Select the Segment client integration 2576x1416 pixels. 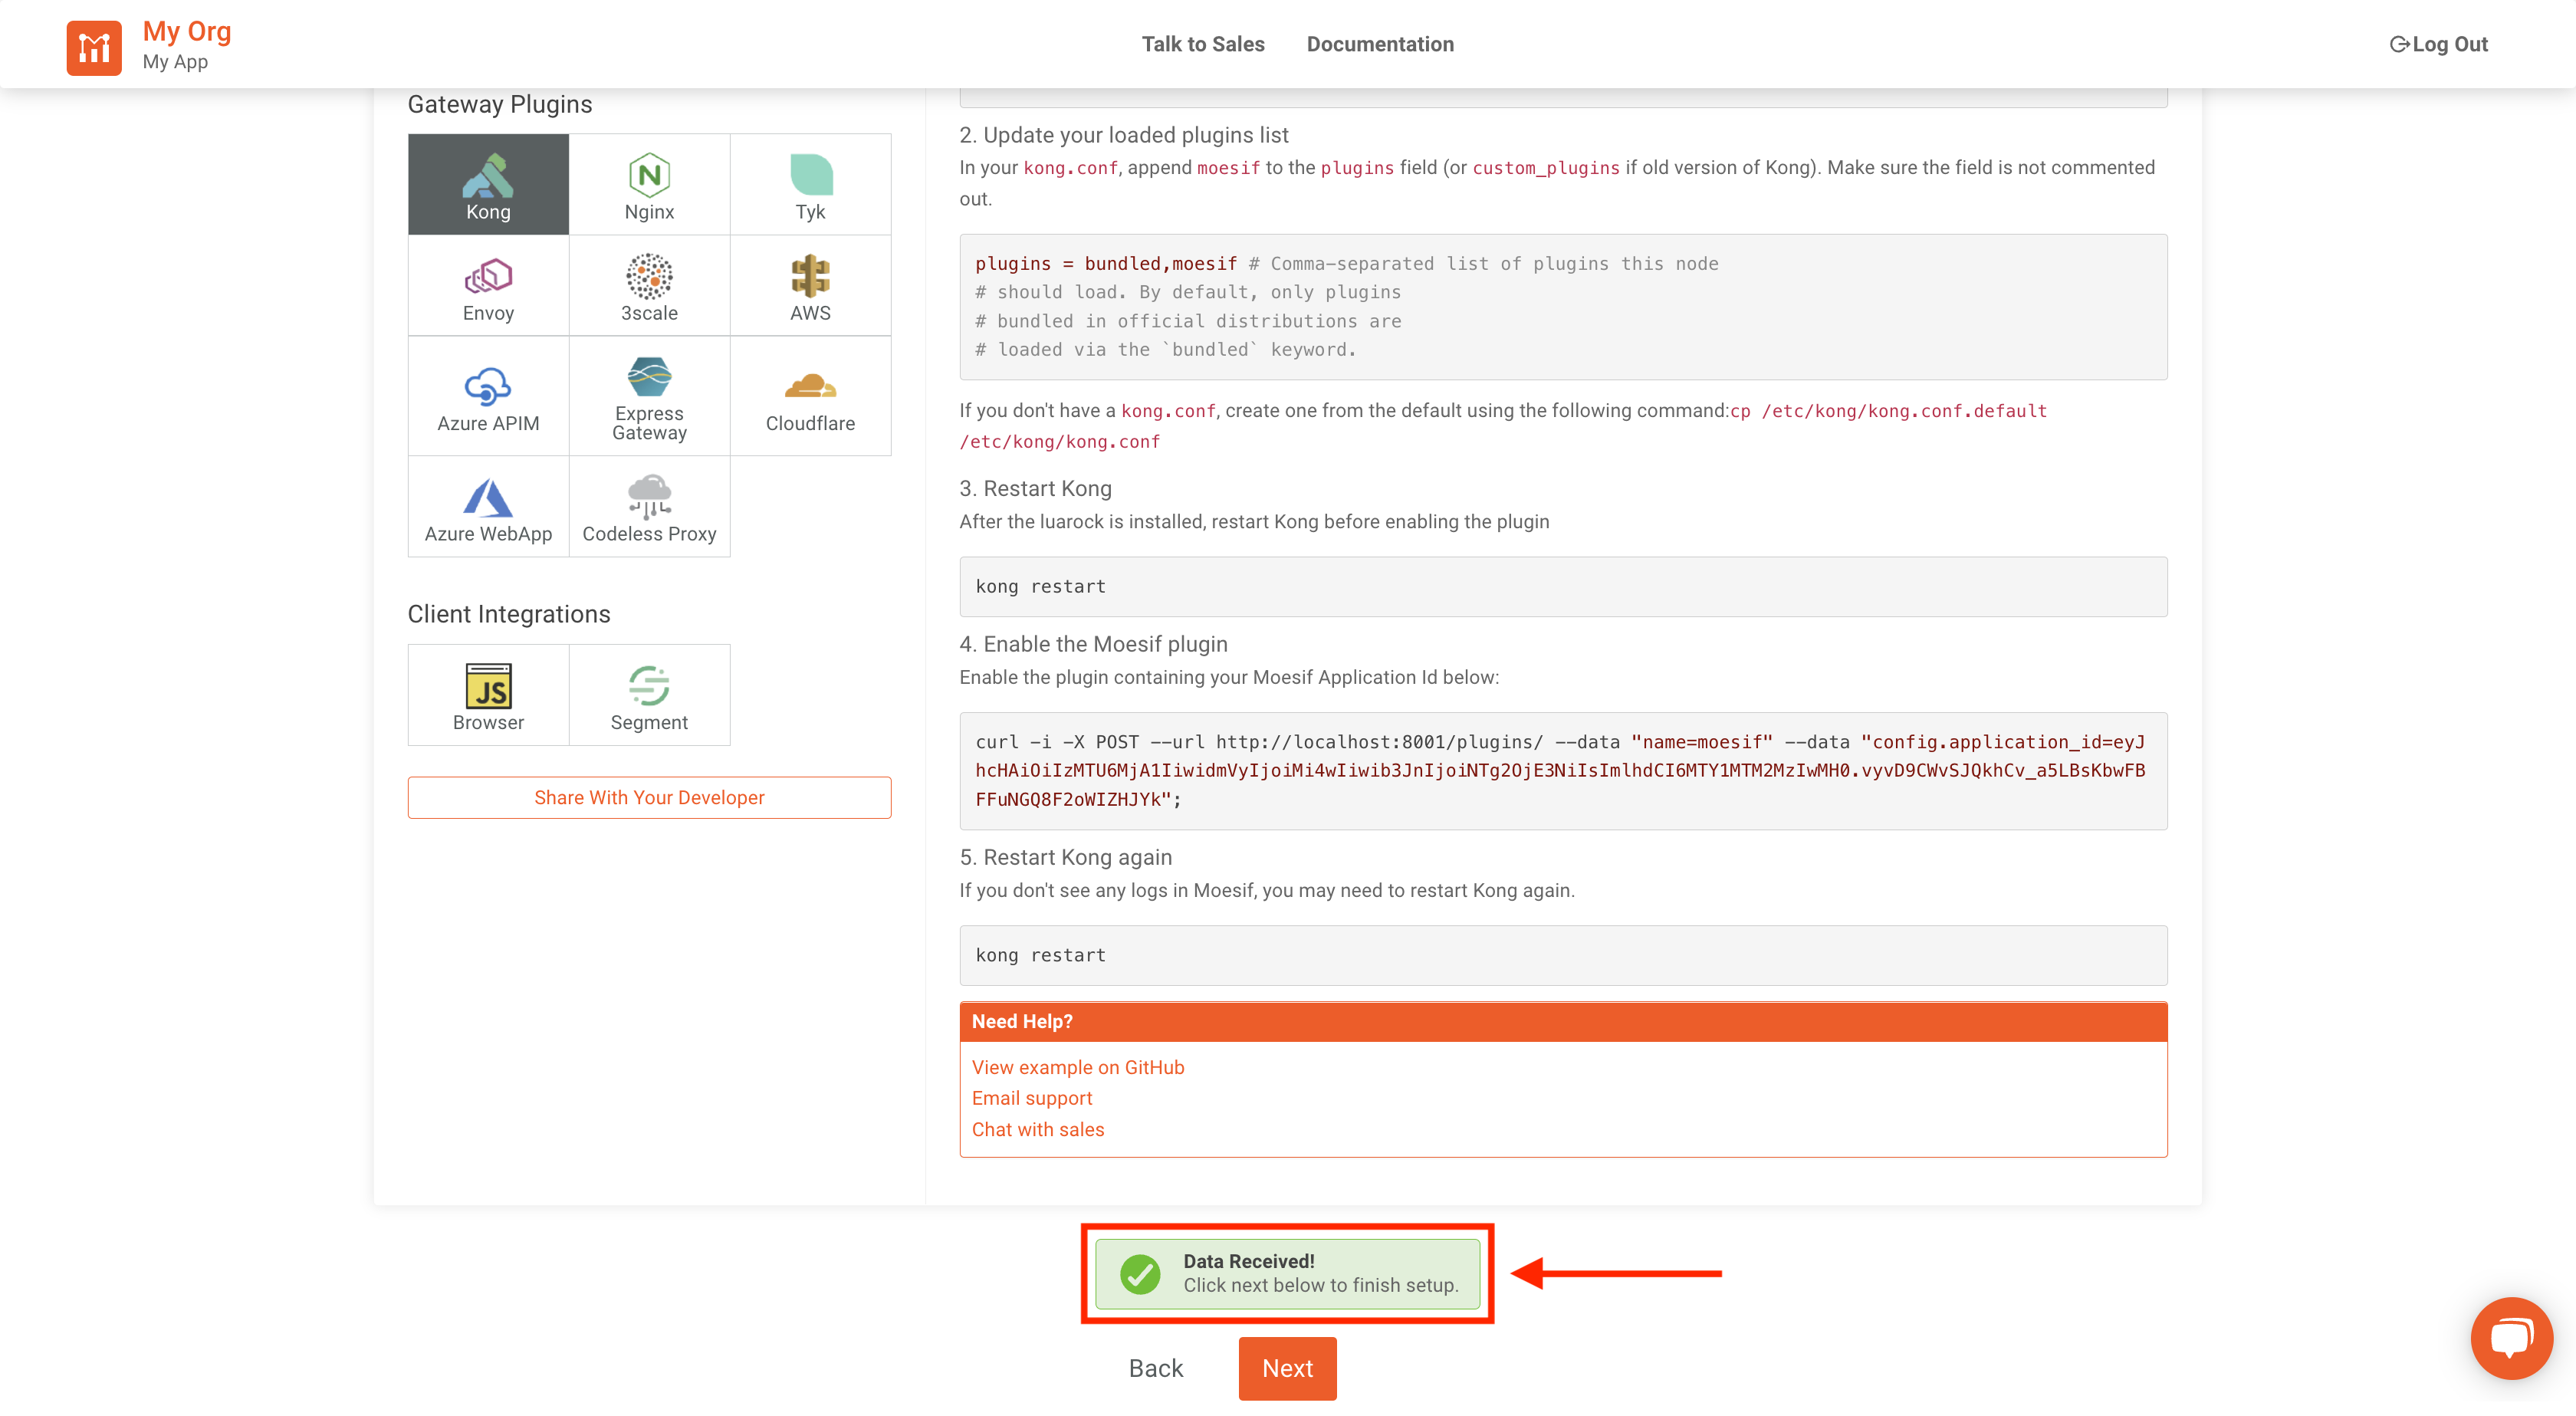tap(649, 695)
